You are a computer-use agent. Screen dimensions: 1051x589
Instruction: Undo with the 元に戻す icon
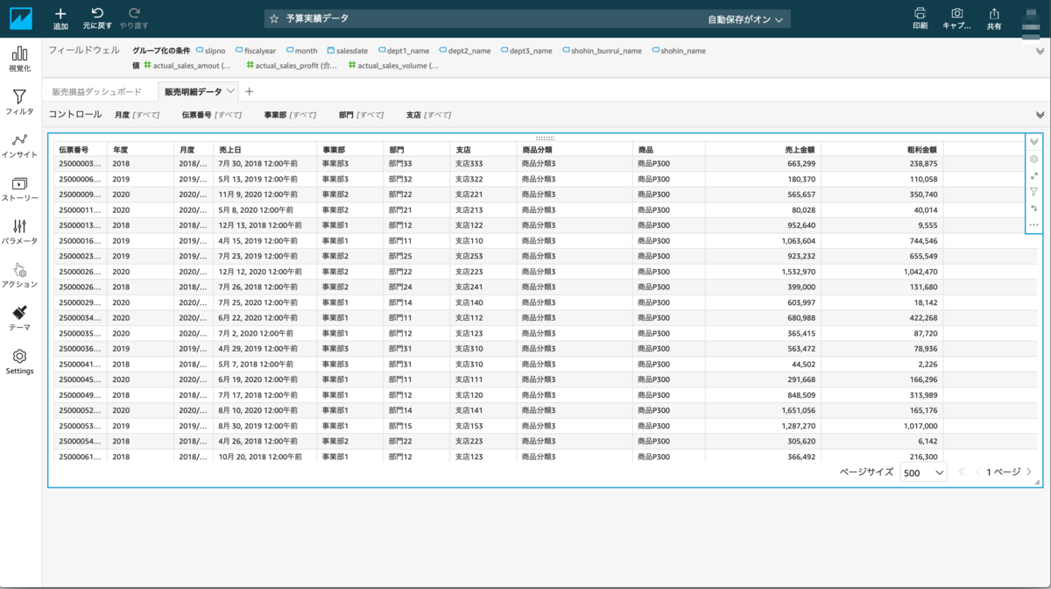coord(97,13)
